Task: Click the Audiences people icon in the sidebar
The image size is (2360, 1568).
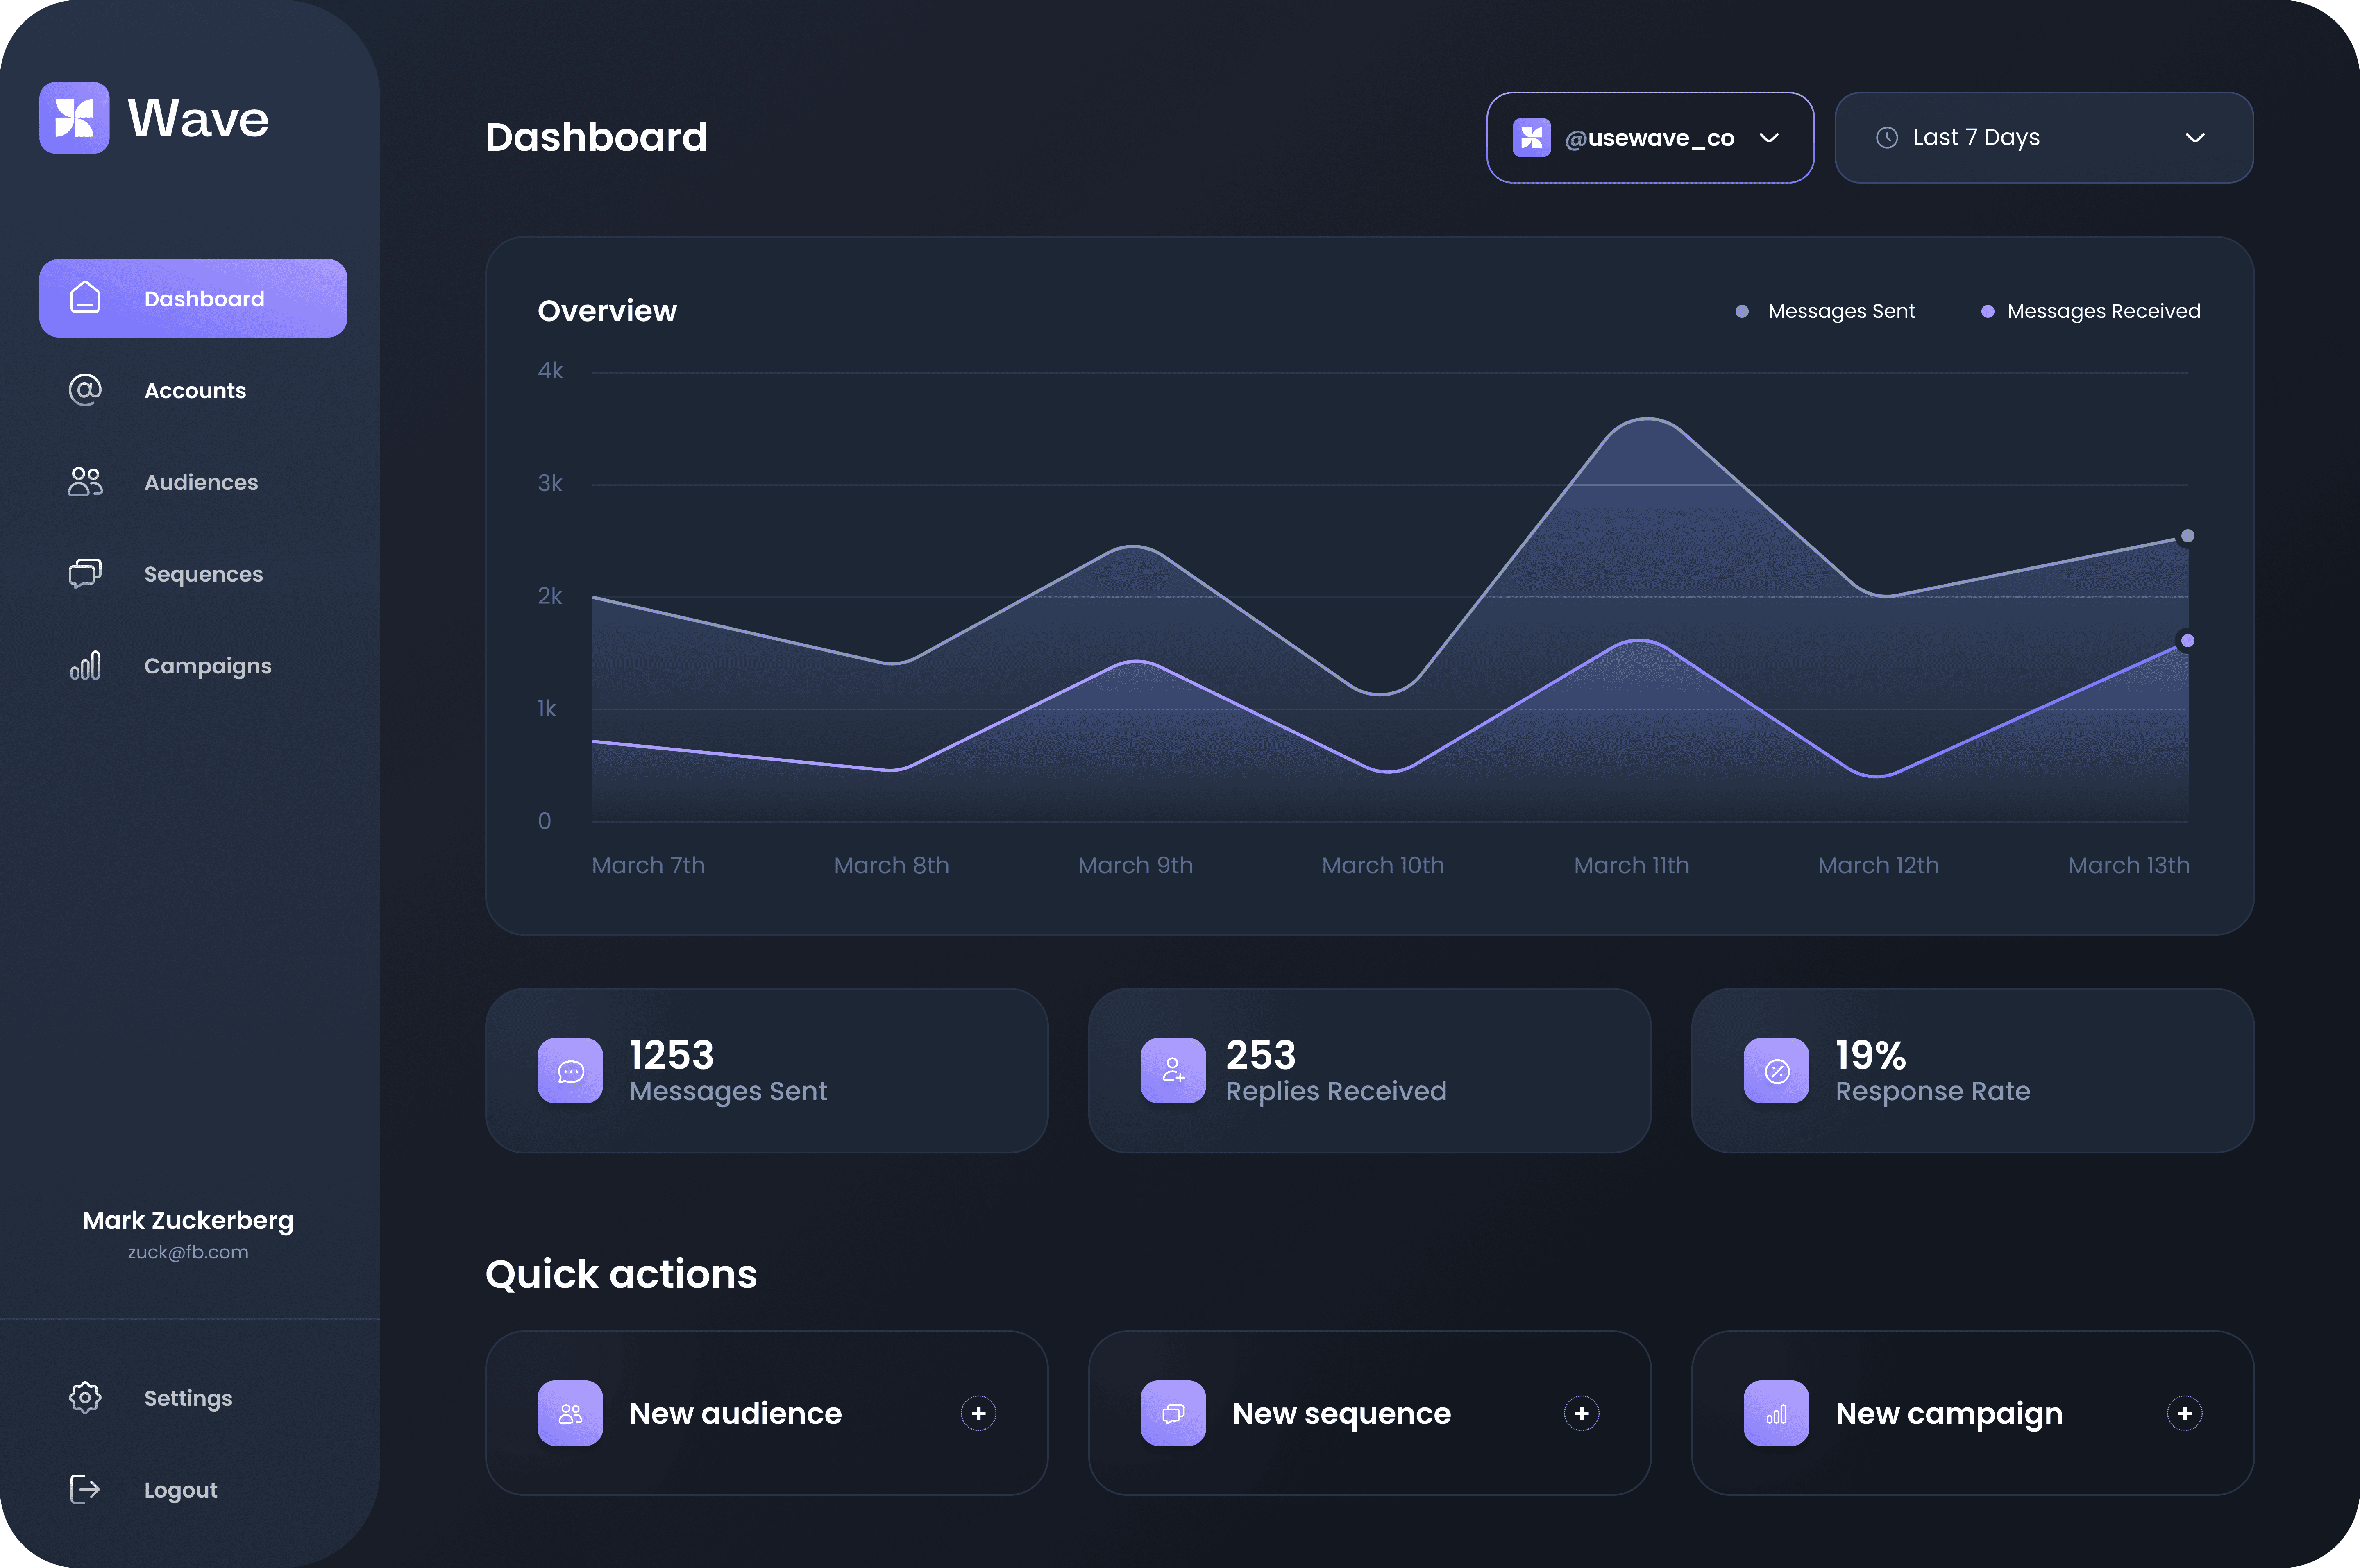Action: (85, 482)
